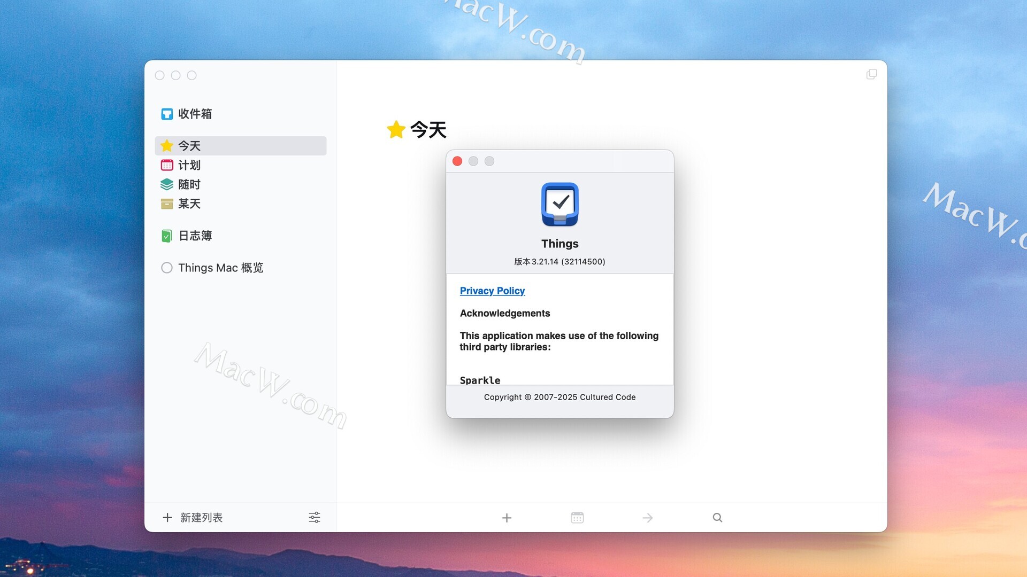Click the Copyright 2007-2025 Cultured Code text
The height and width of the screenshot is (577, 1027).
(560, 397)
